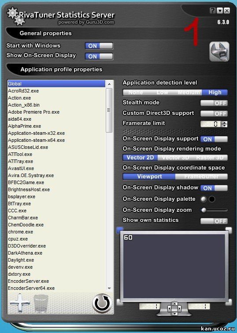This screenshot has height=333, width=237.
Task: Toggle Custom Direct3D support switch
Action: (x=214, y=113)
